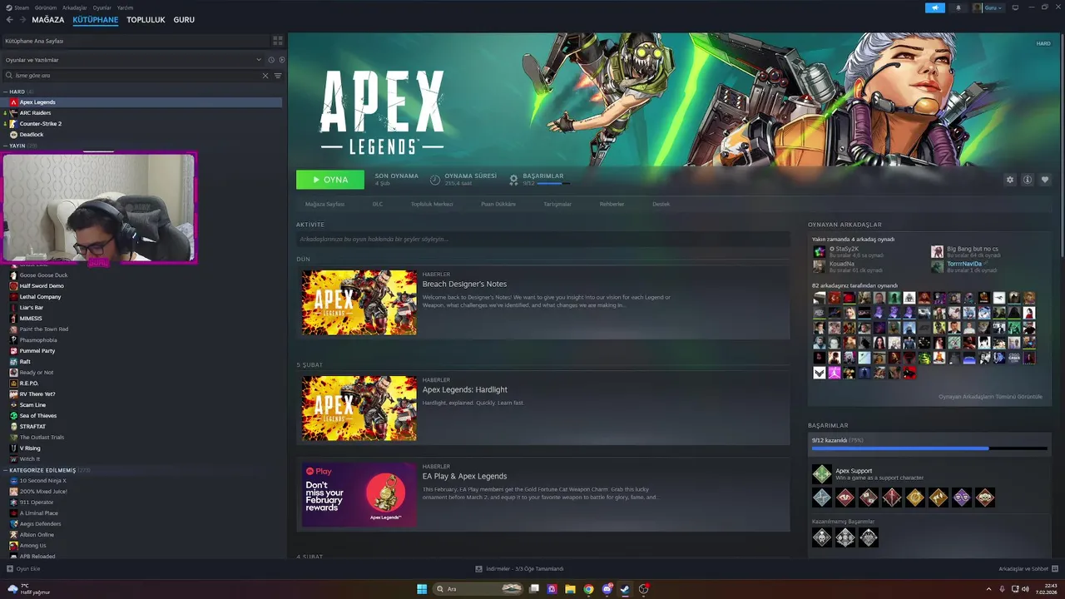Open the Guru account dropdown
Image resolution: width=1065 pixels, height=599 pixels.
pyautogui.click(x=988, y=7)
